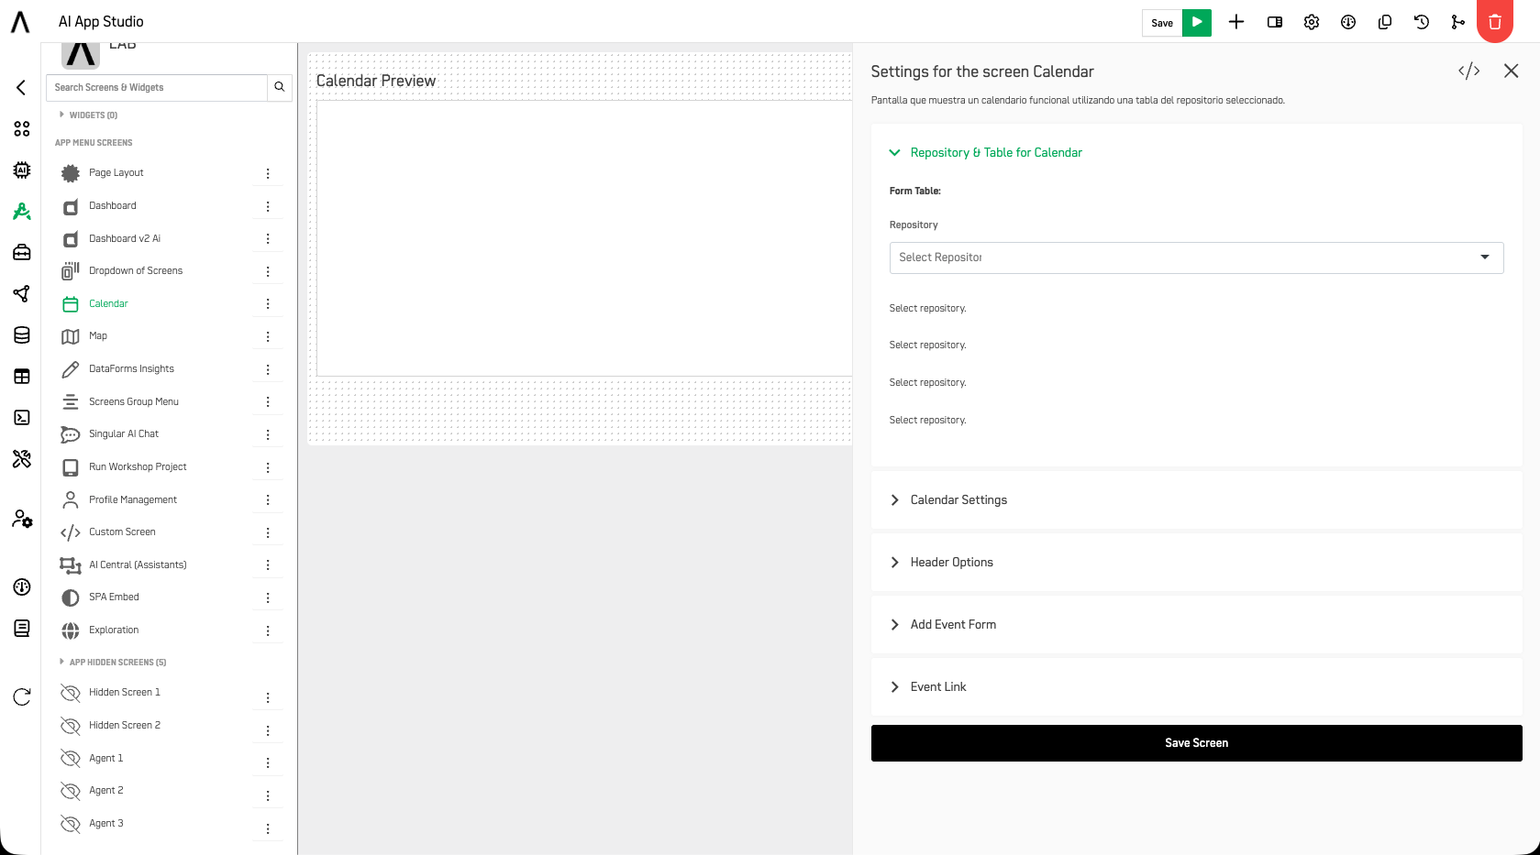Click the Search Screens & Widgets field
This screenshot has width=1540, height=855.
click(157, 88)
